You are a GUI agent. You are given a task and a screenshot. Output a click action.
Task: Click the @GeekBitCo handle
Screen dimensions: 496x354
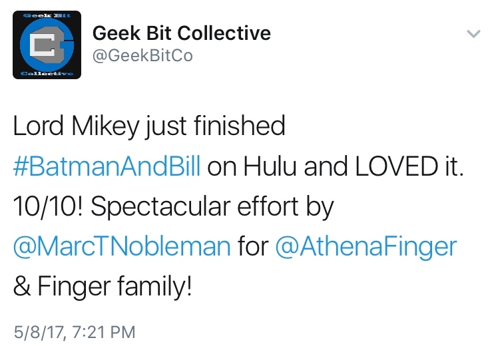pyautogui.click(x=142, y=56)
